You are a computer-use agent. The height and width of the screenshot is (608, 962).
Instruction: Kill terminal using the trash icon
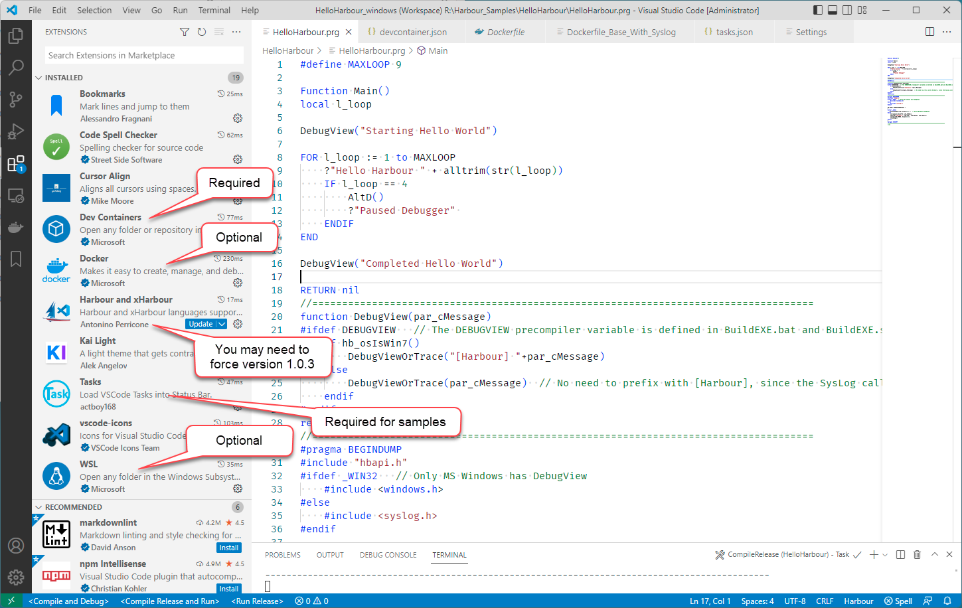tap(917, 555)
